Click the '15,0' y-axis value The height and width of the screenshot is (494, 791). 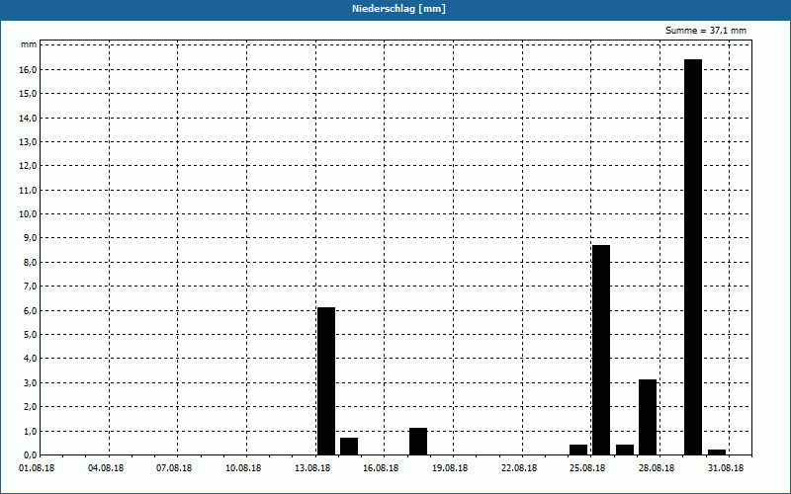click(29, 94)
